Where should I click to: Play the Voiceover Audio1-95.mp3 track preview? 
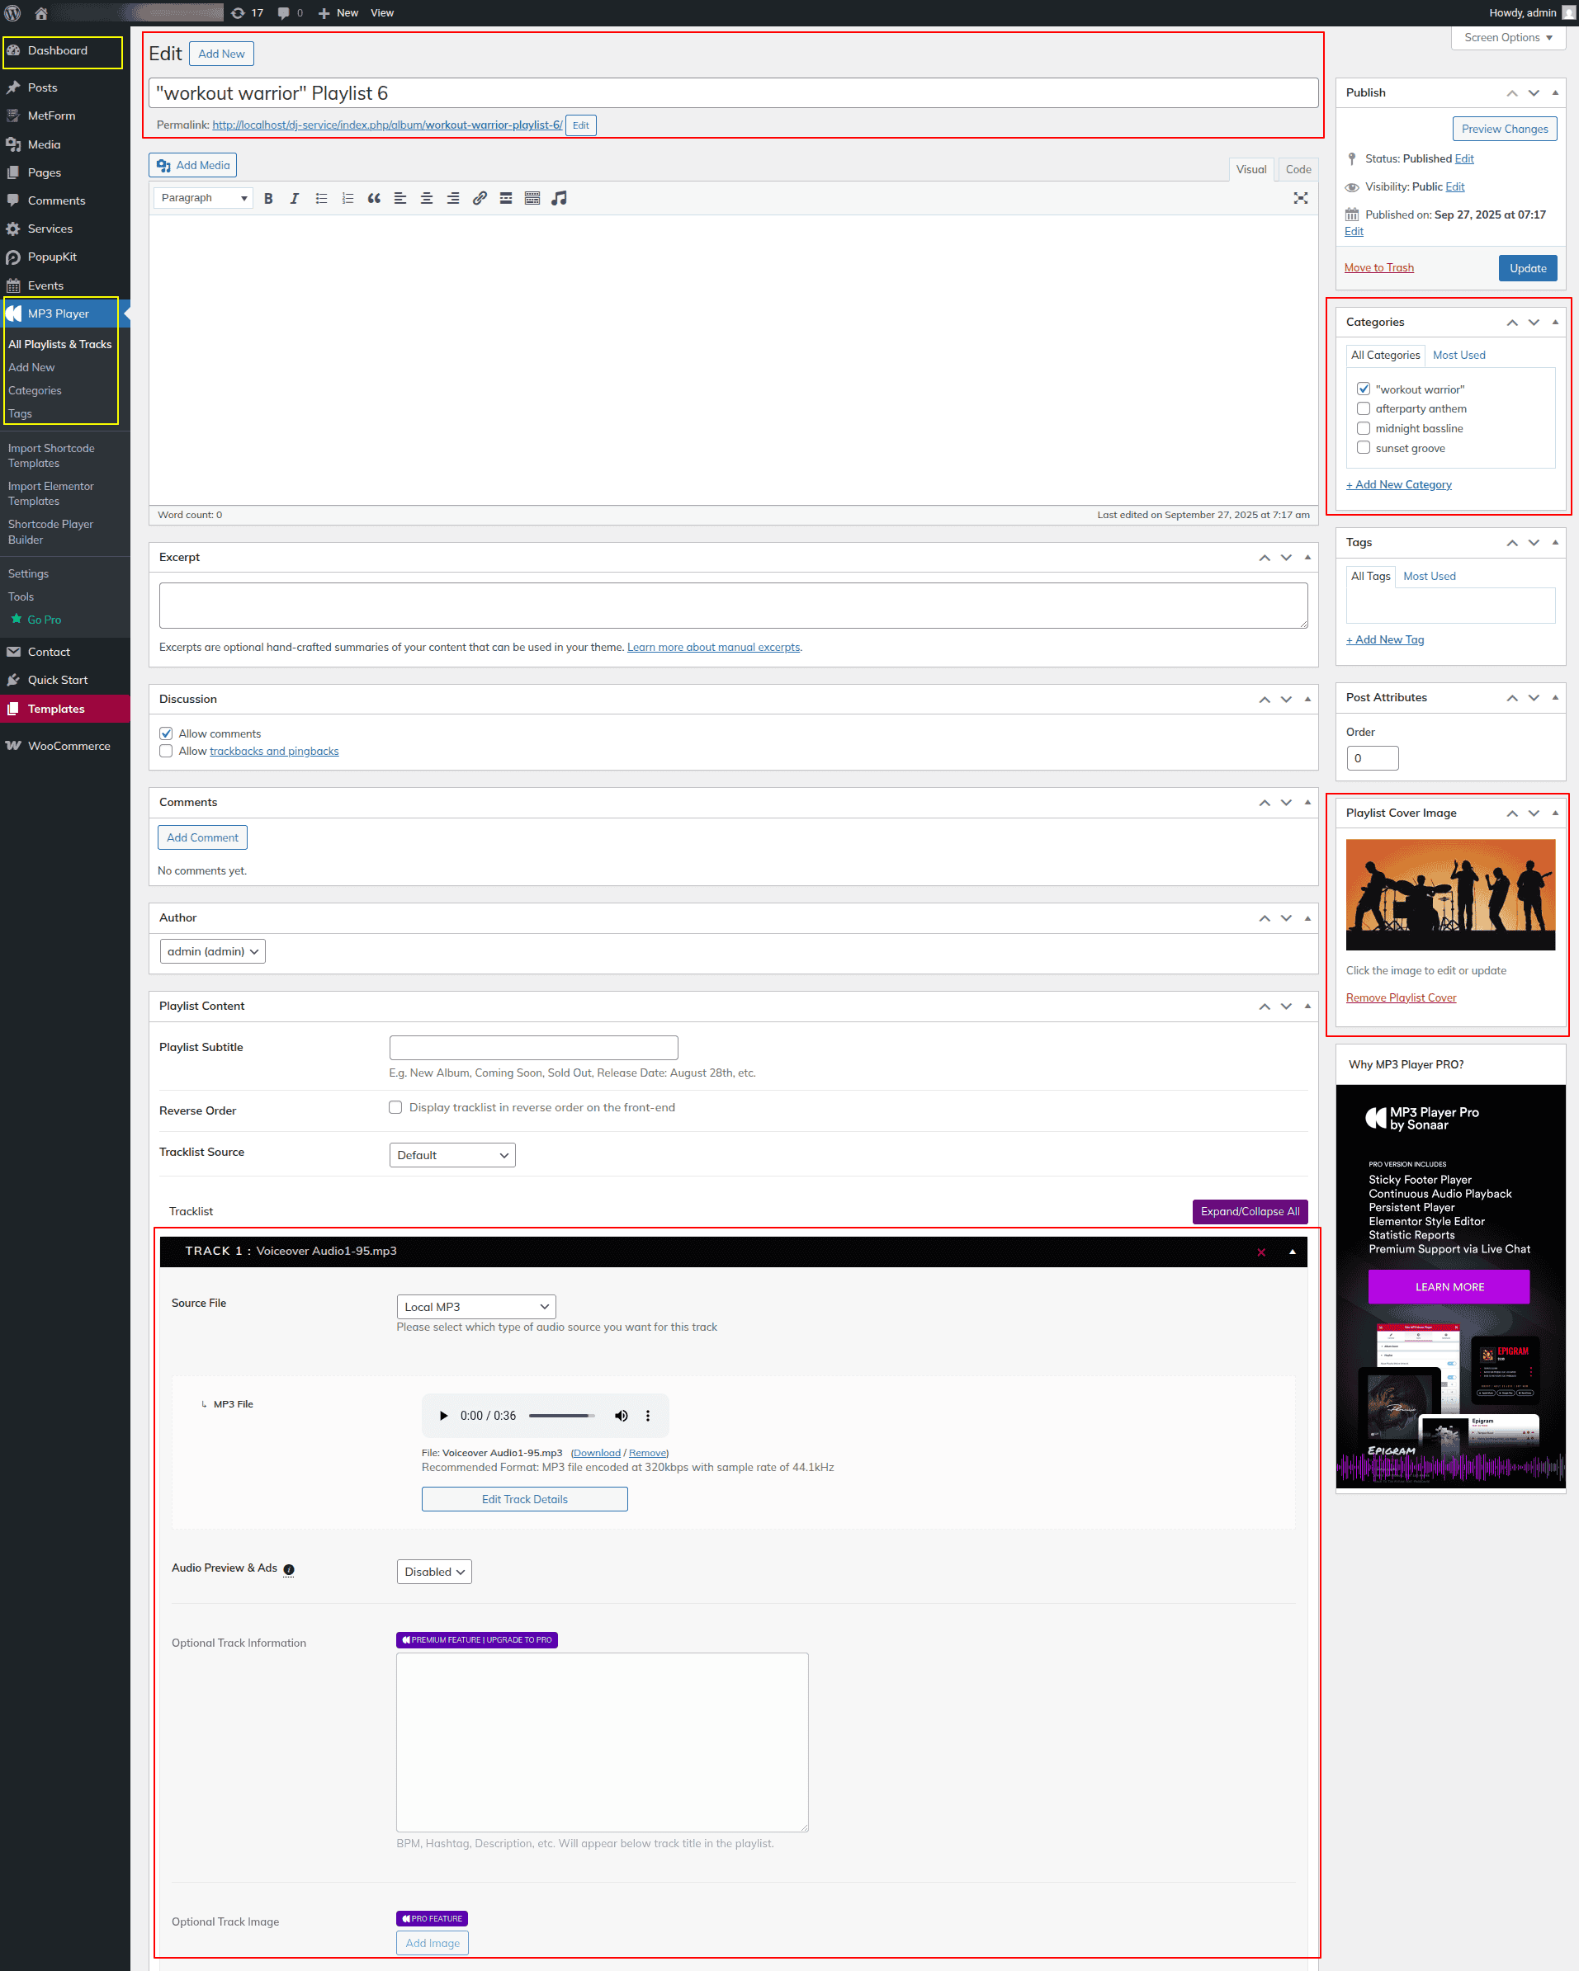click(x=444, y=1415)
